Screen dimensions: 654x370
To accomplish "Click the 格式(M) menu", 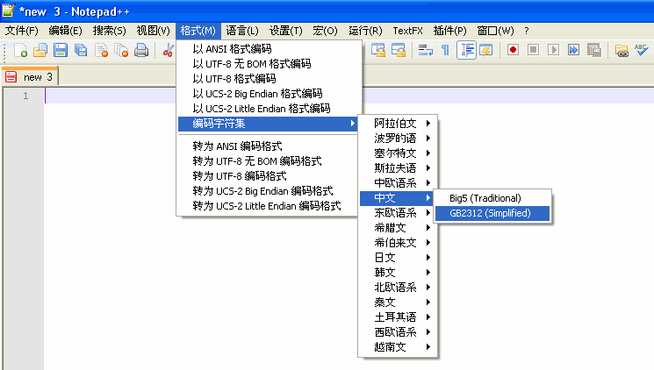I will pyautogui.click(x=198, y=31).
